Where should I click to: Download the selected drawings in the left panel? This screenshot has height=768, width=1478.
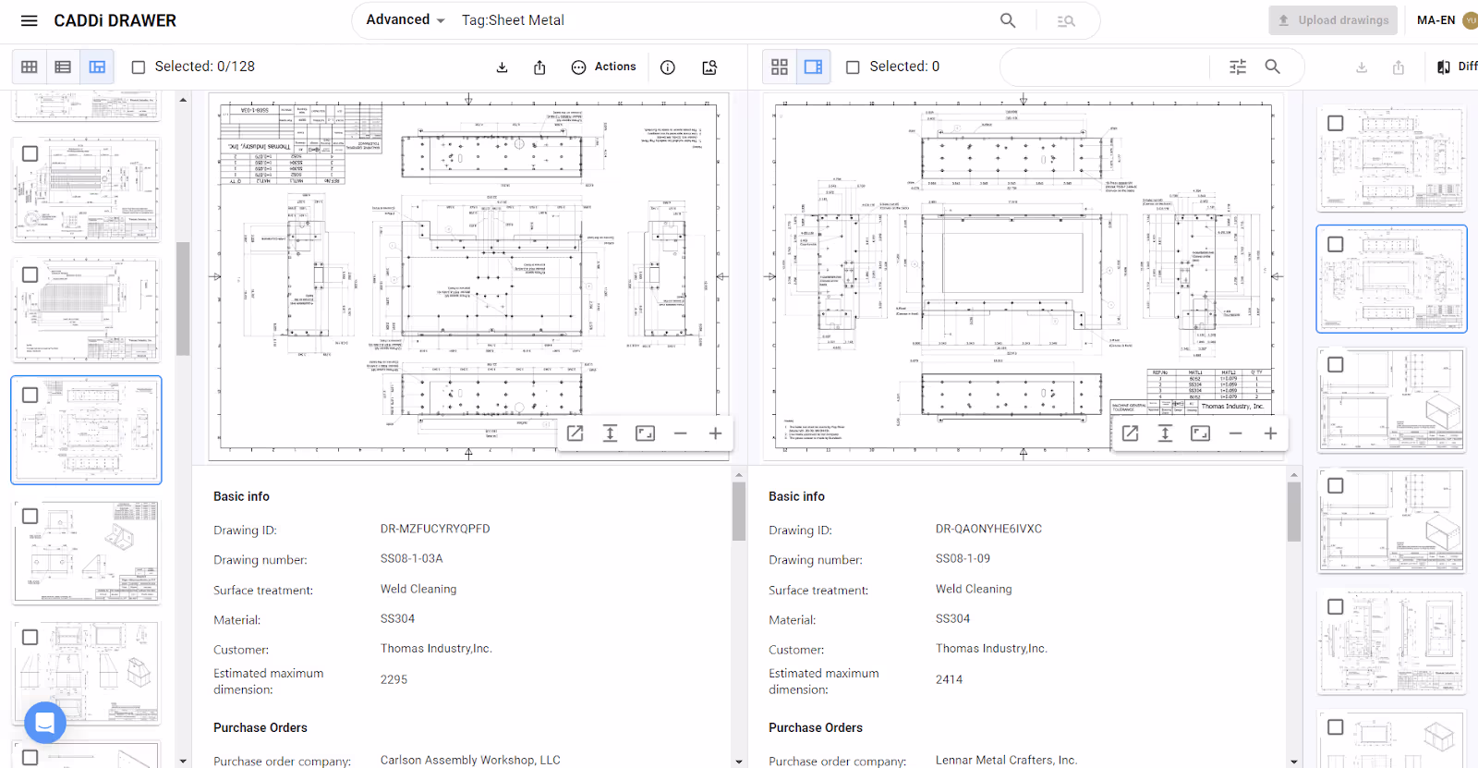[502, 67]
